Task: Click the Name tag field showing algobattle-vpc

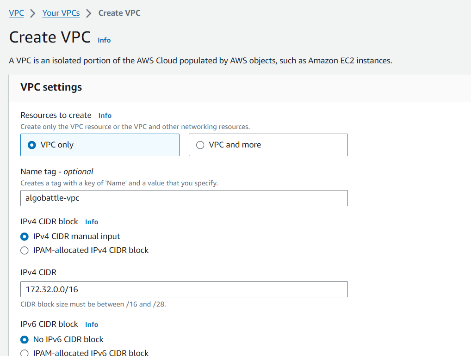Action: 184,198
